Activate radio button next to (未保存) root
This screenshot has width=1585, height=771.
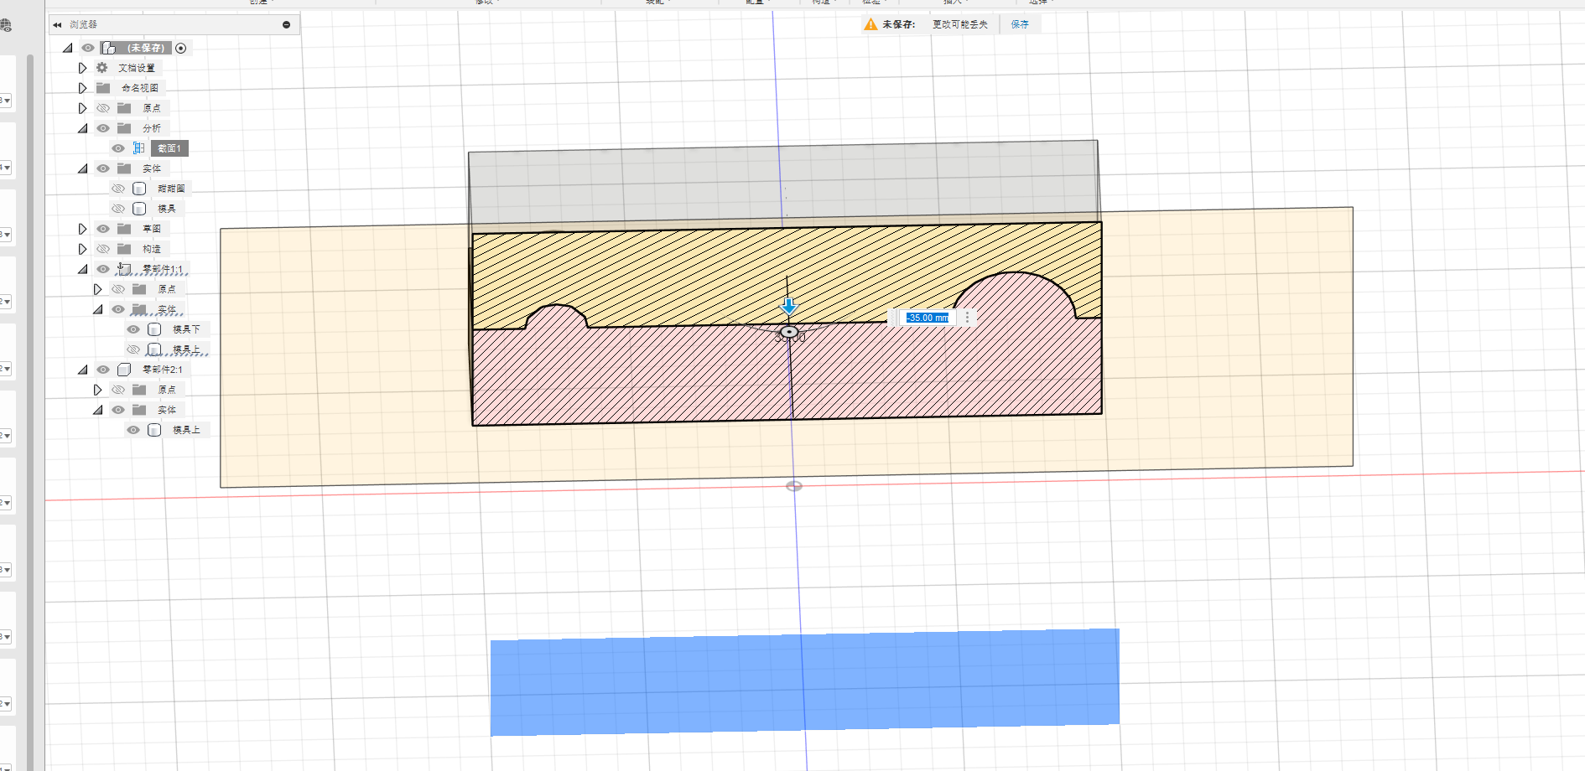point(180,48)
